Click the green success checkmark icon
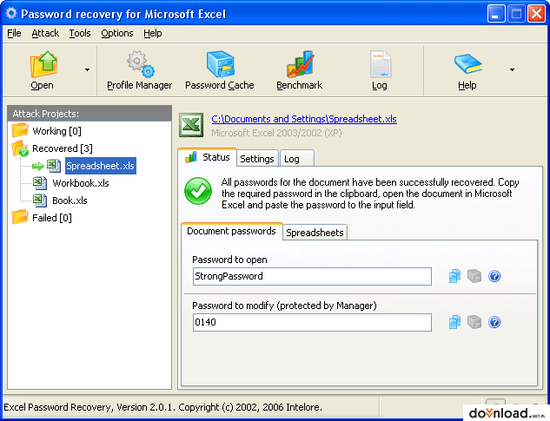Viewport: 550px width, 421px height. pyautogui.click(x=198, y=191)
